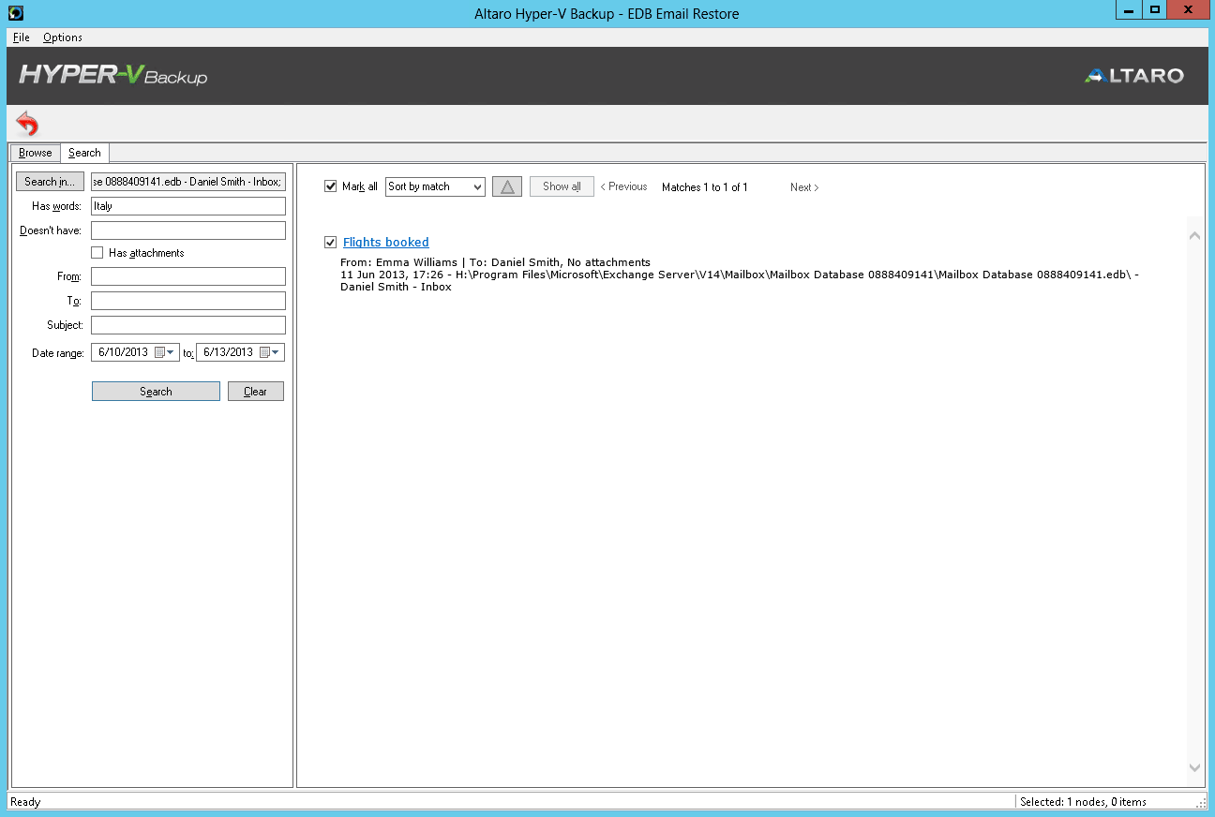This screenshot has width=1215, height=817.
Task: Click the Search in path text field
Action: pyautogui.click(x=188, y=182)
